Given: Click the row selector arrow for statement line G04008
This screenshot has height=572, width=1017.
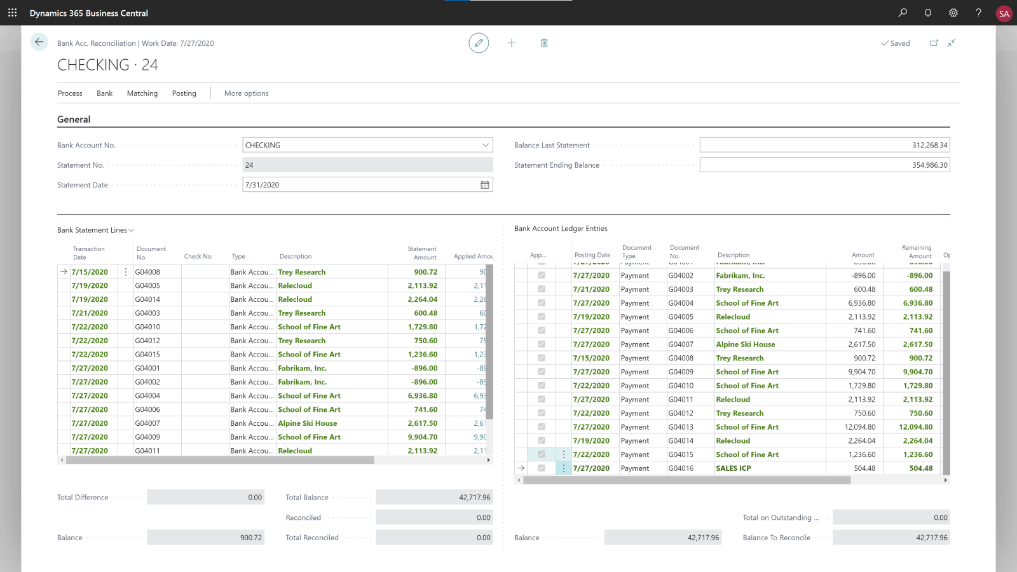Looking at the screenshot, I should [x=64, y=272].
